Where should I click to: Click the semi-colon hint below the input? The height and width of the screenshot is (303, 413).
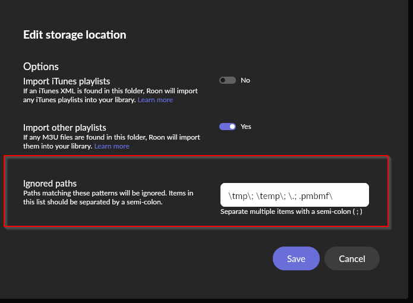(291, 212)
